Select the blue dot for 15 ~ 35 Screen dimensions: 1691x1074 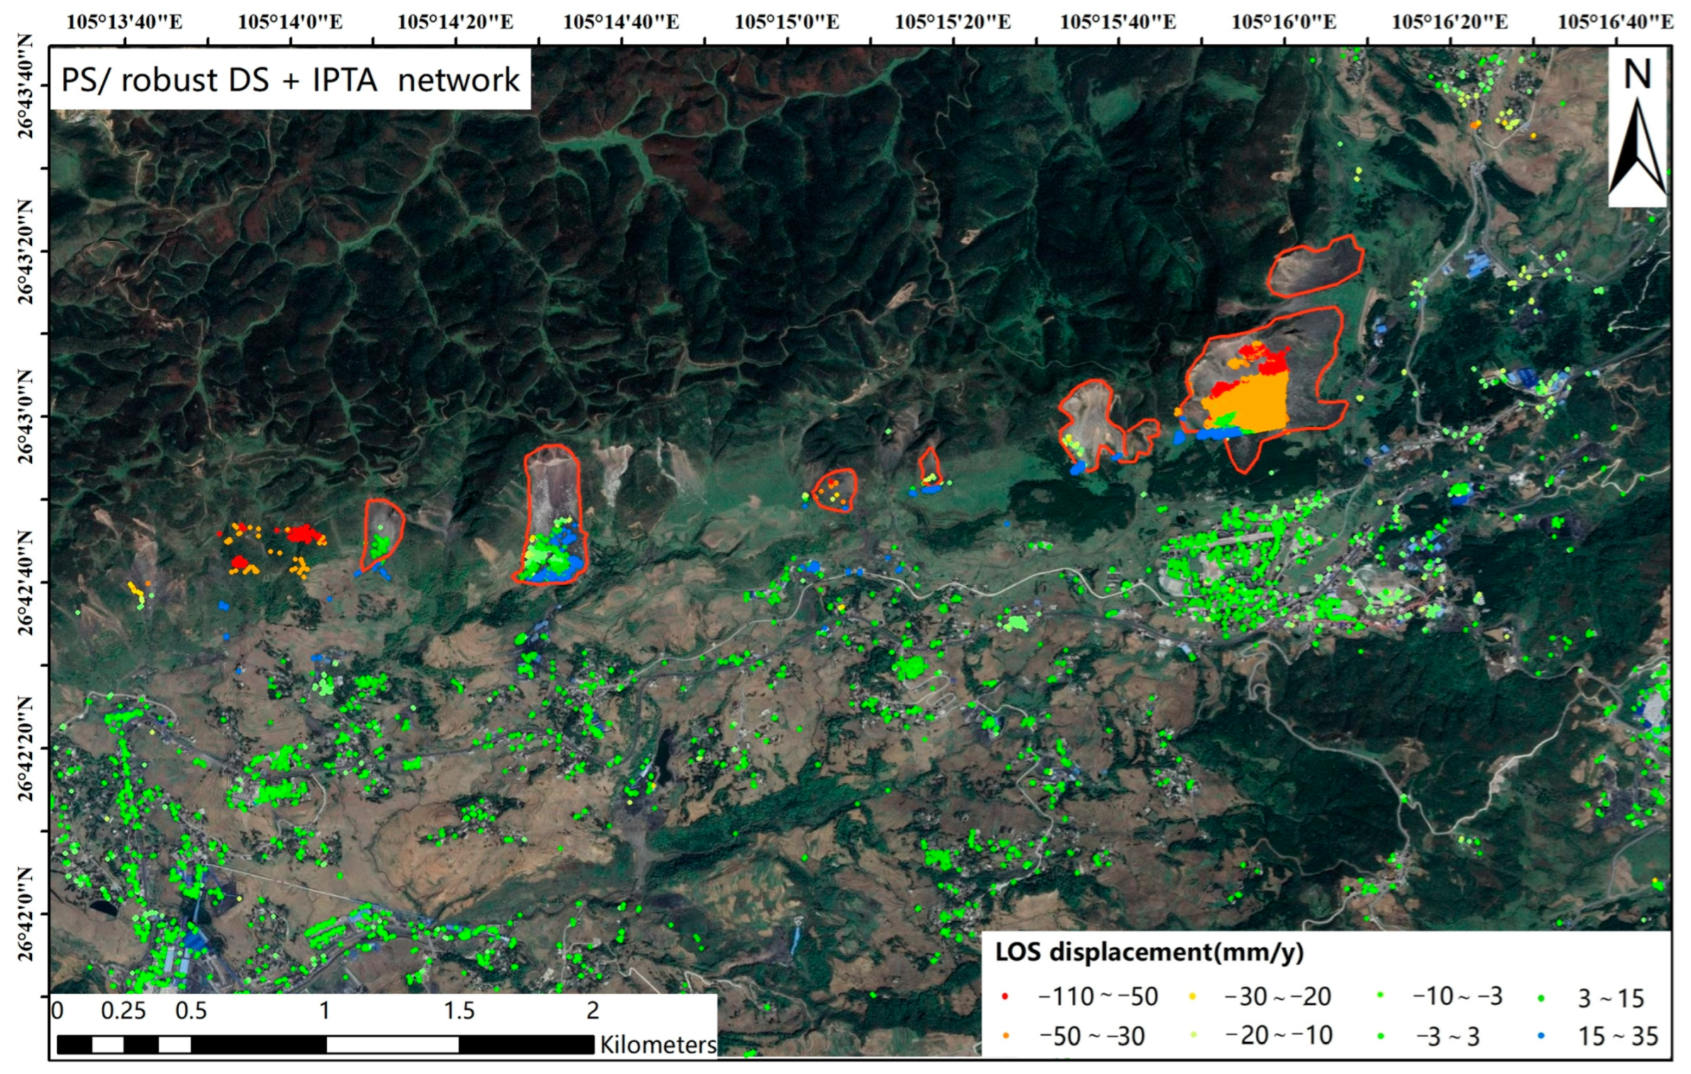pyautogui.click(x=1541, y=1037)
